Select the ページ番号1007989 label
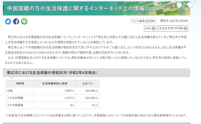Viewport: 201px width, 124px height. coord(142,21)
